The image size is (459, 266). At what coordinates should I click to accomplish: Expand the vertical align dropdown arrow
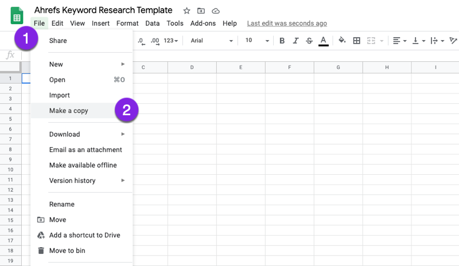[x=423, y=41]
